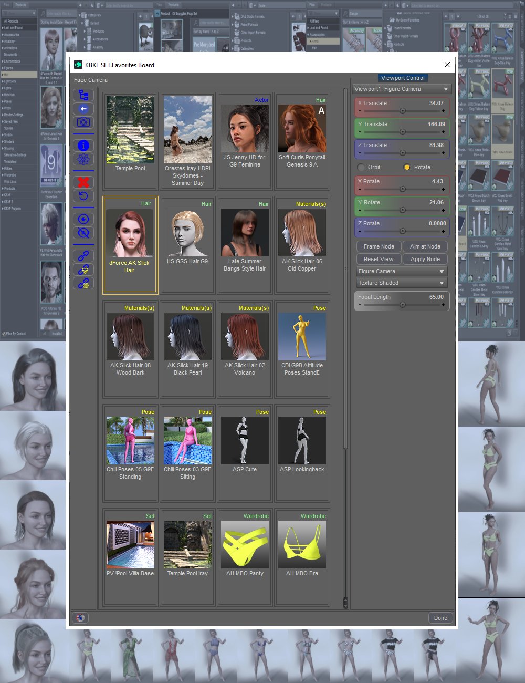Open the Viewport1: Figure Camera dropdown

402,89
